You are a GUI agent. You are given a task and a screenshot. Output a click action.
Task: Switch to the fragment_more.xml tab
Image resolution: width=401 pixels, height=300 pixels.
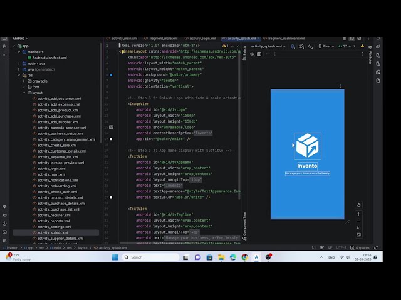point(161,39)
